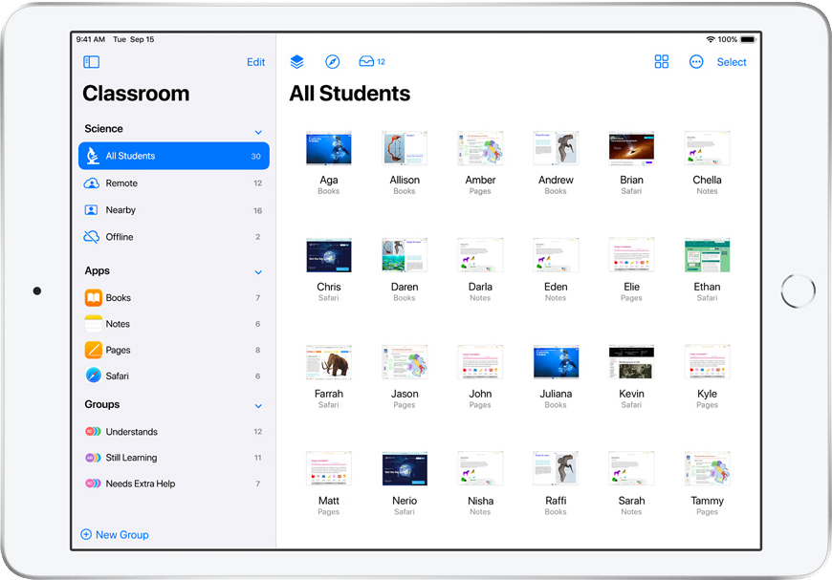Tap Select in the top toolbar
The width and height of the screenshot is (832, 580).
(x=732, y=62)
